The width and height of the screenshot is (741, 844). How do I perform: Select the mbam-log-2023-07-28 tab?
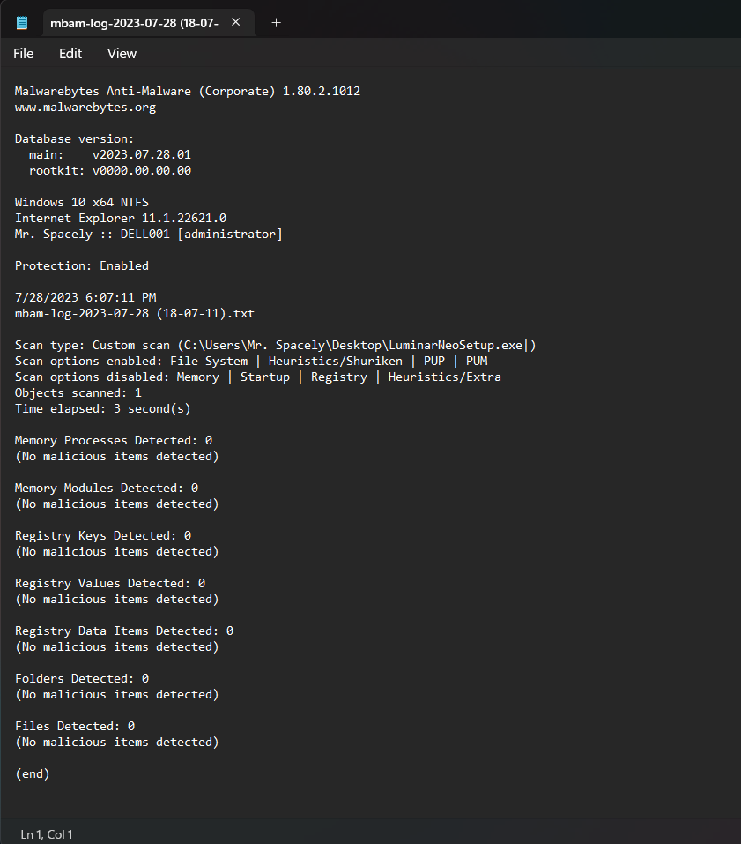[x=135, y=23]
